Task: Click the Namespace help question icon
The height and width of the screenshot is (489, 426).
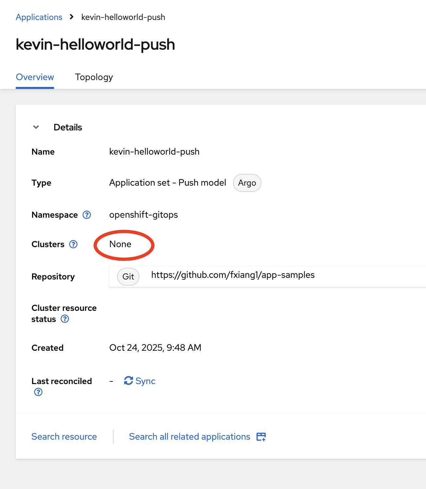Action: tap(87, 215)
